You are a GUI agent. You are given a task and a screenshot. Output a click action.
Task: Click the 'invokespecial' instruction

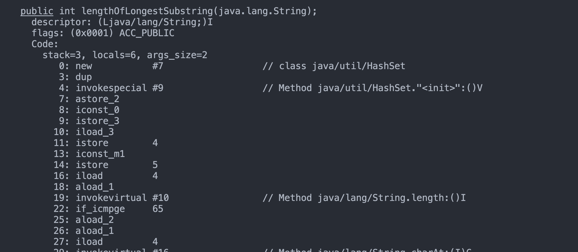(111, 88)
